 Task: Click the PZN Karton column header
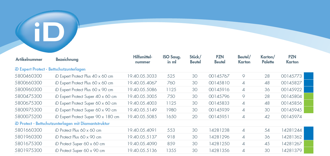pyautogui.click(x=292, y=59)
